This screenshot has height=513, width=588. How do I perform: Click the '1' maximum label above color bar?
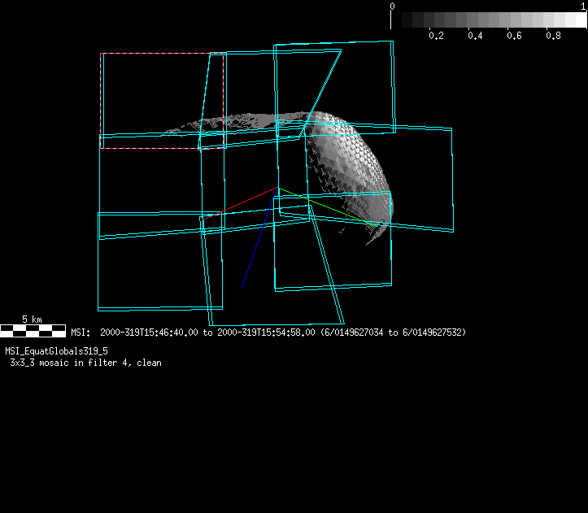[583, 6]
